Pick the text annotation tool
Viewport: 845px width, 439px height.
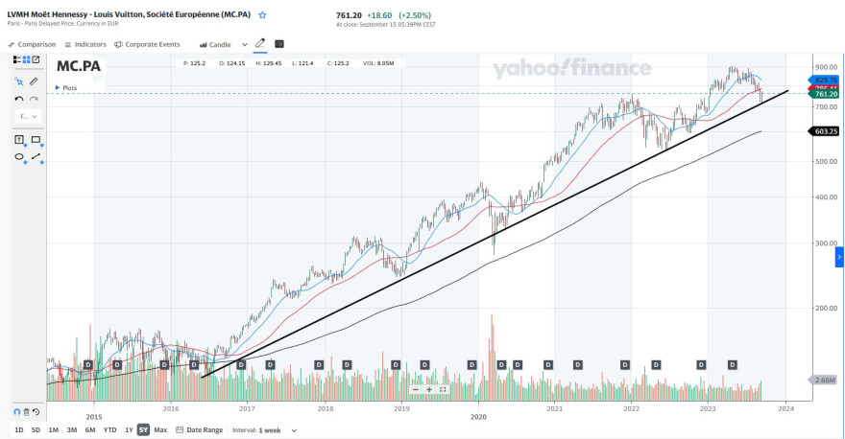point(19,139)
